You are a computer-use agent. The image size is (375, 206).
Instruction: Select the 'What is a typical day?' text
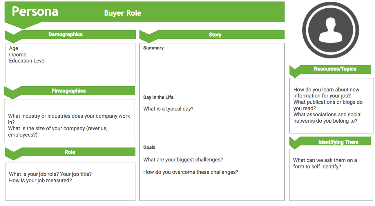[168, 109]
